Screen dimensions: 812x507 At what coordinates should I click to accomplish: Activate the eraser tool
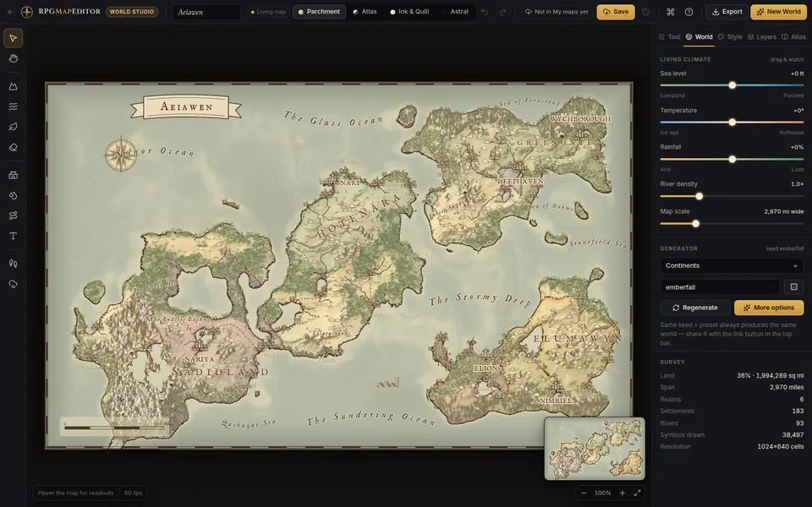13,147
